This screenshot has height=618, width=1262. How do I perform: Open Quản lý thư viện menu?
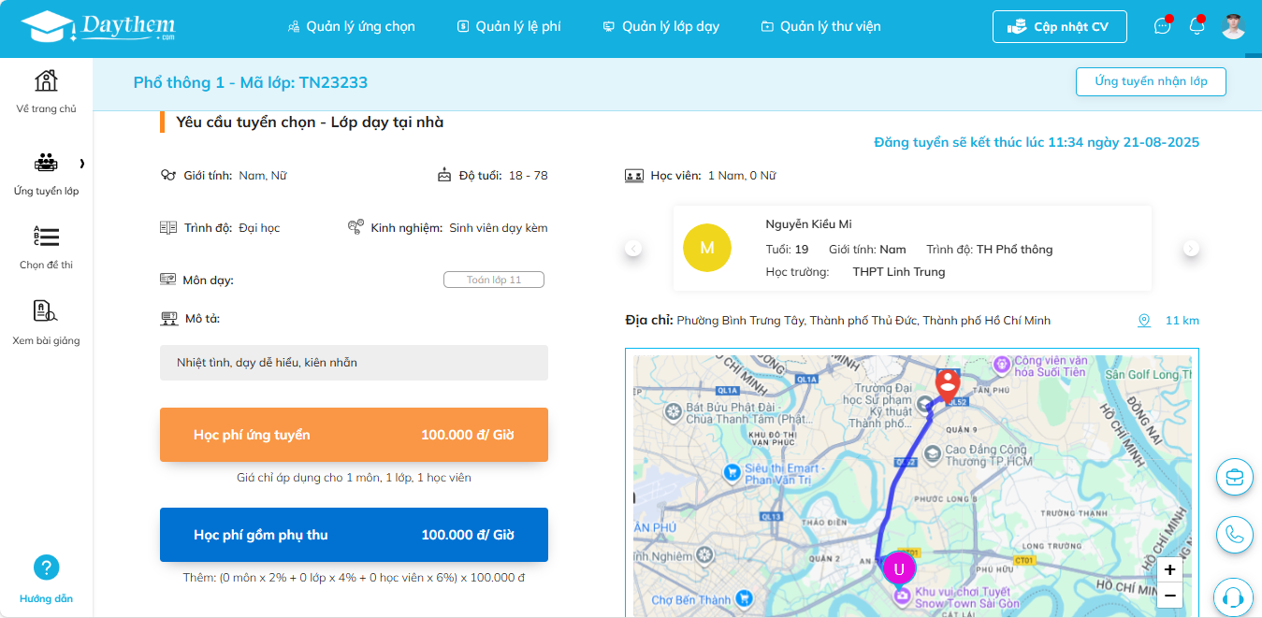coord(820,27)
